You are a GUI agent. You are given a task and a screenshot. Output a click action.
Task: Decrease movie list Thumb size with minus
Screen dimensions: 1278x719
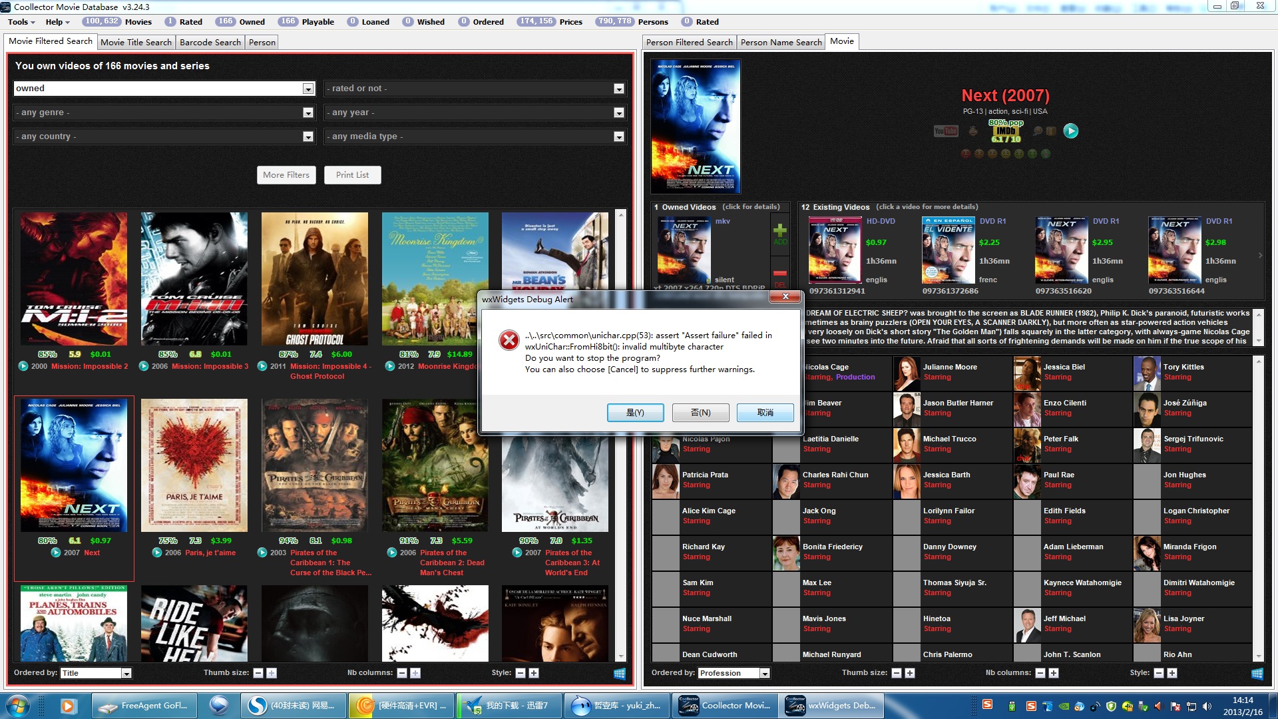pos(258,673)
